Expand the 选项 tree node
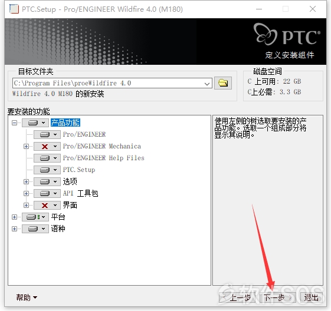Image resolution: width=331 pixels, height=311 pixels. point(26,181)
